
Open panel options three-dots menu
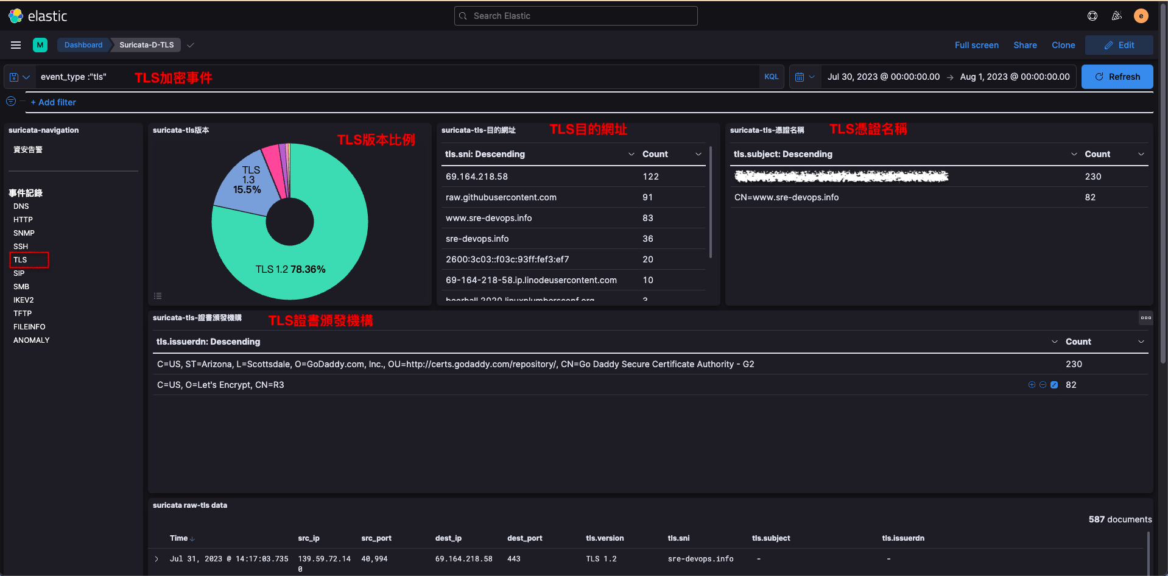pos(1146,318)
